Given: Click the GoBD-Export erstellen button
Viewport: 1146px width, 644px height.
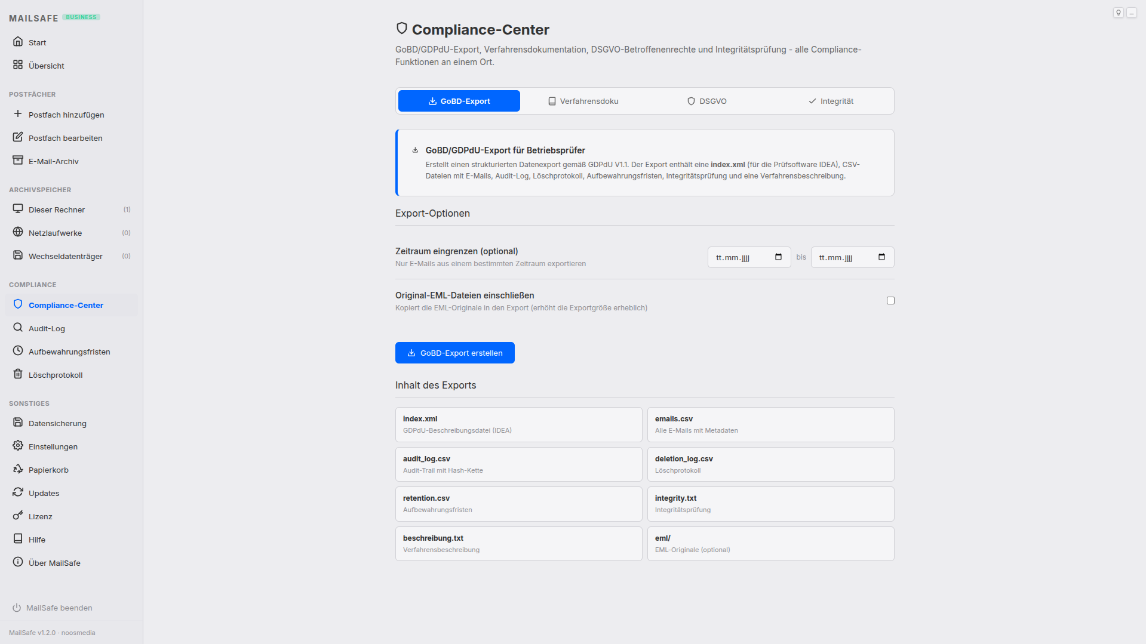Looking at the screenshot, I should pyautogui.click(x=454, y=352).
